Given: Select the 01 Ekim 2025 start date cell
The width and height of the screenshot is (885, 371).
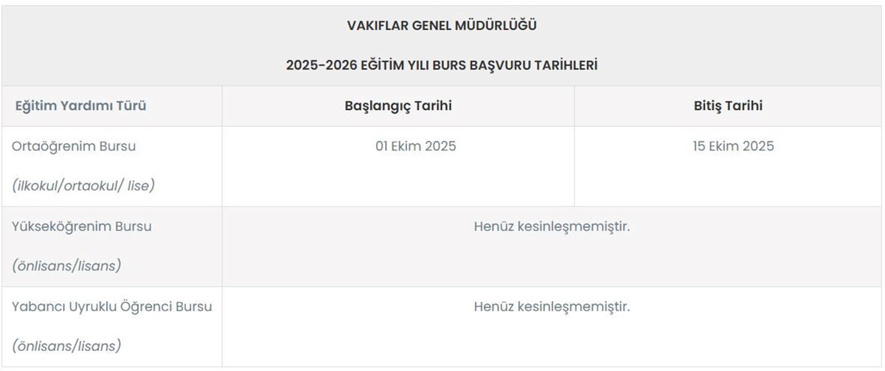Looking at the screenshot, I should (416, 146).
